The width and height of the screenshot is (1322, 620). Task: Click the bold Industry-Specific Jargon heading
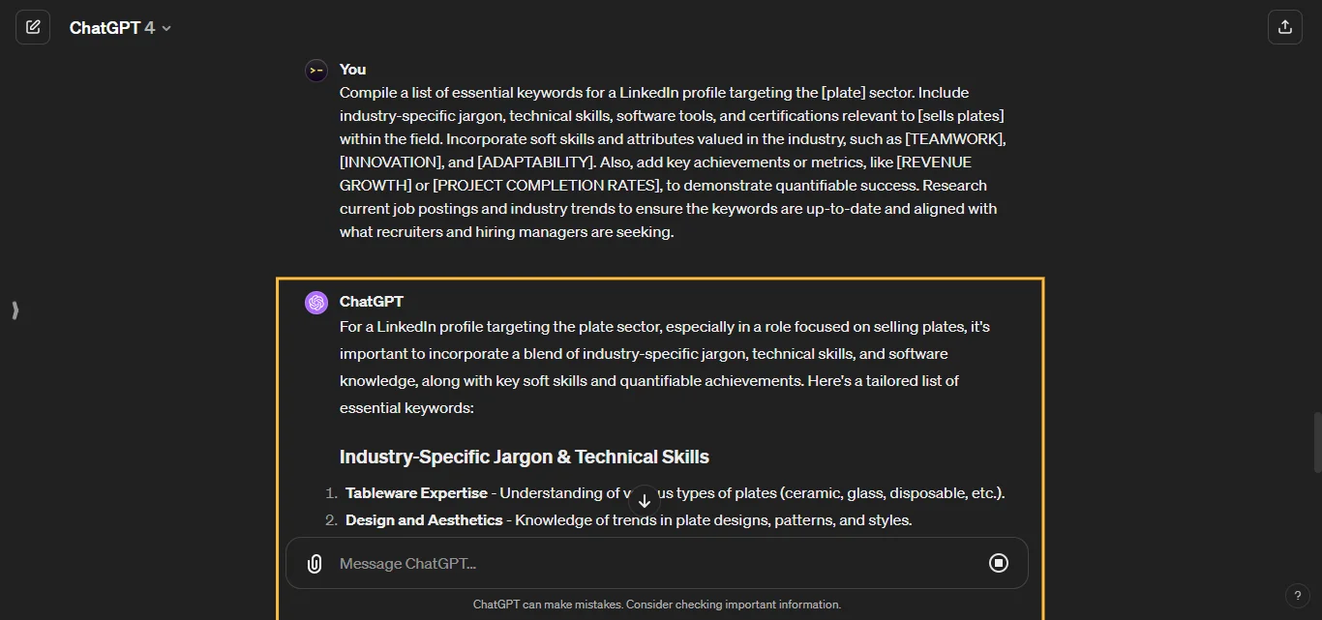(524, 456)
